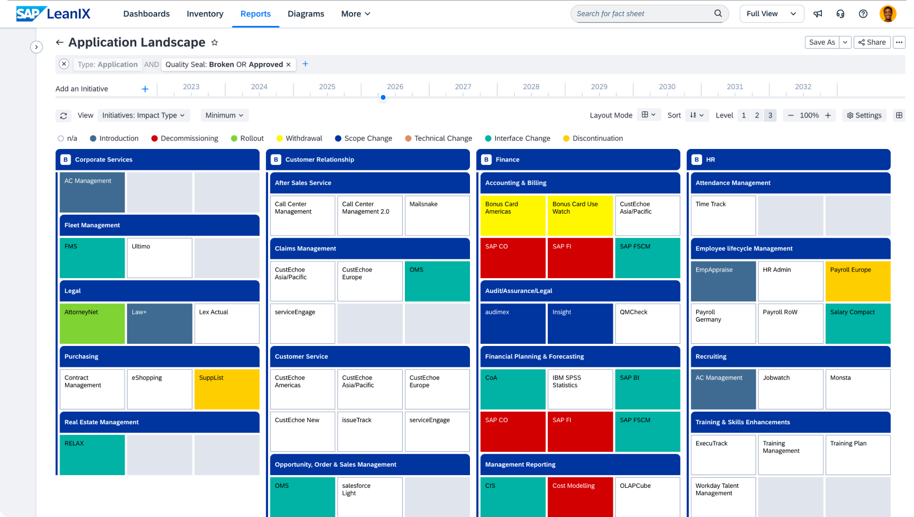
Task: Click the Decommissioning red legend swatch
Action: pos(154,138)
